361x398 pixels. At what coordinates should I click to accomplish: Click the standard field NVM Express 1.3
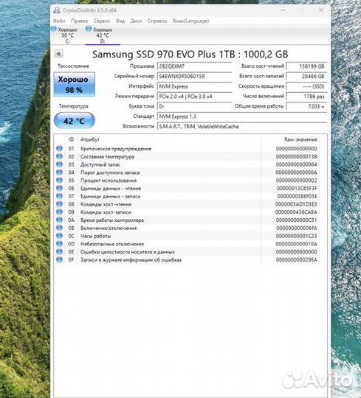[242, 116]
